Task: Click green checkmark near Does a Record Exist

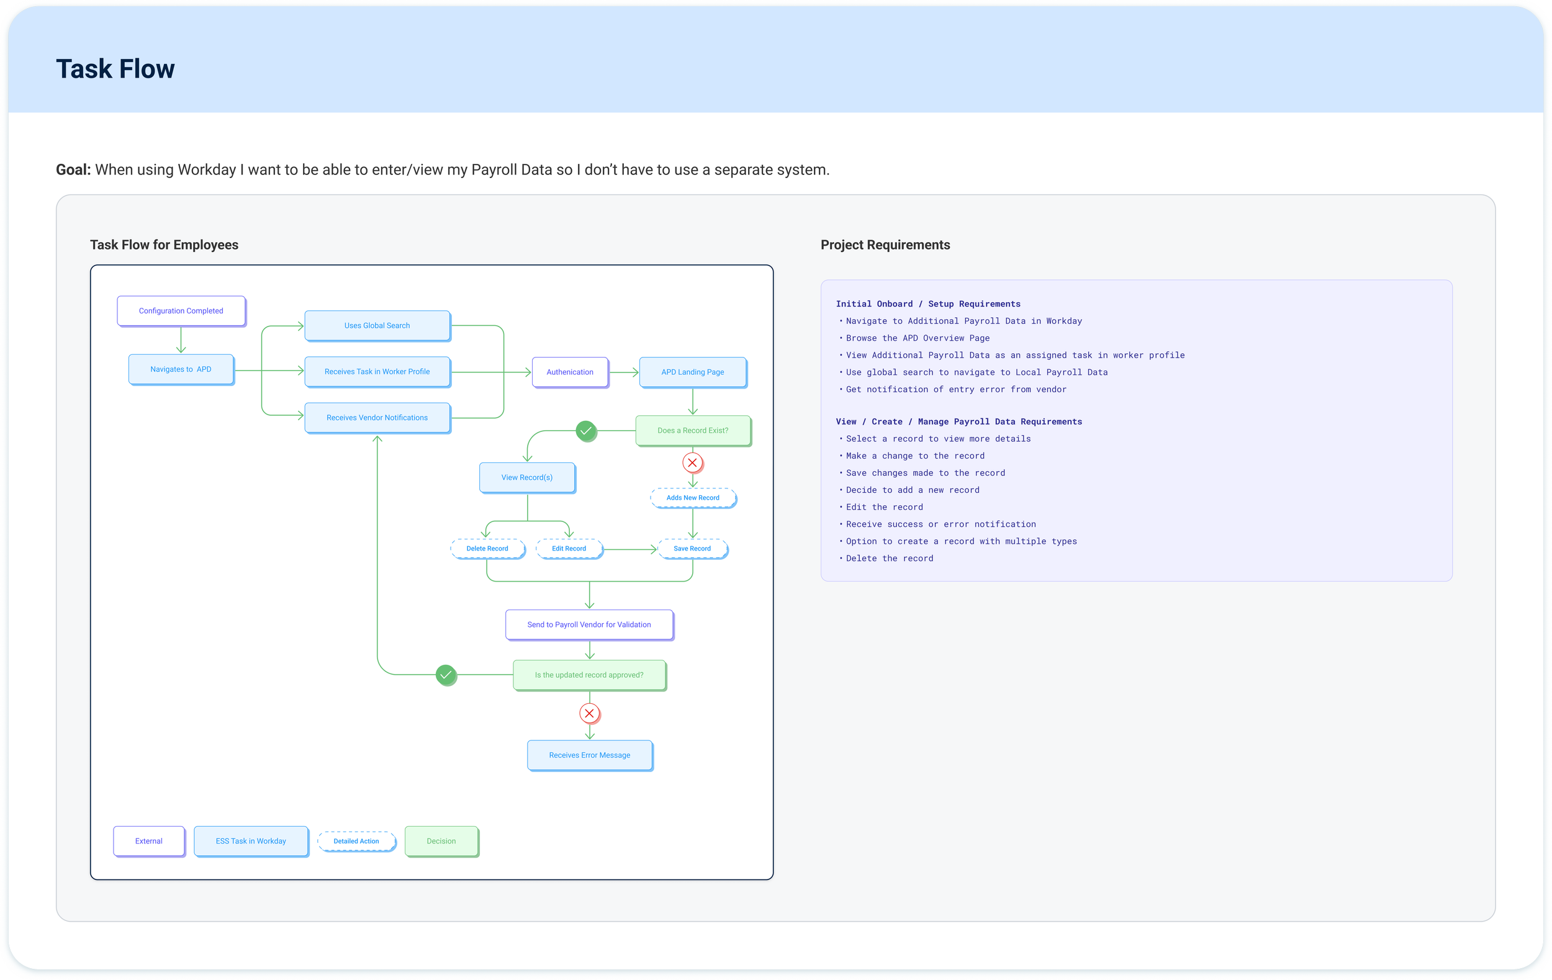Action: click(586, 430)
